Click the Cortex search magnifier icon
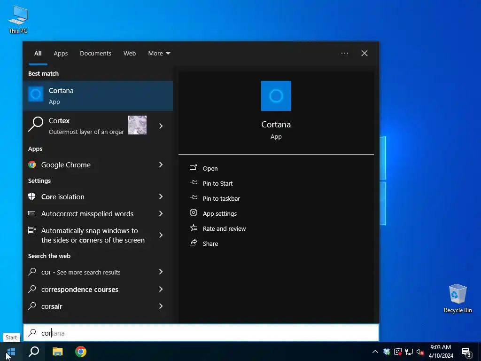This screenshot has width=481, height=361. pyautogui.click(x=36, y=124)
